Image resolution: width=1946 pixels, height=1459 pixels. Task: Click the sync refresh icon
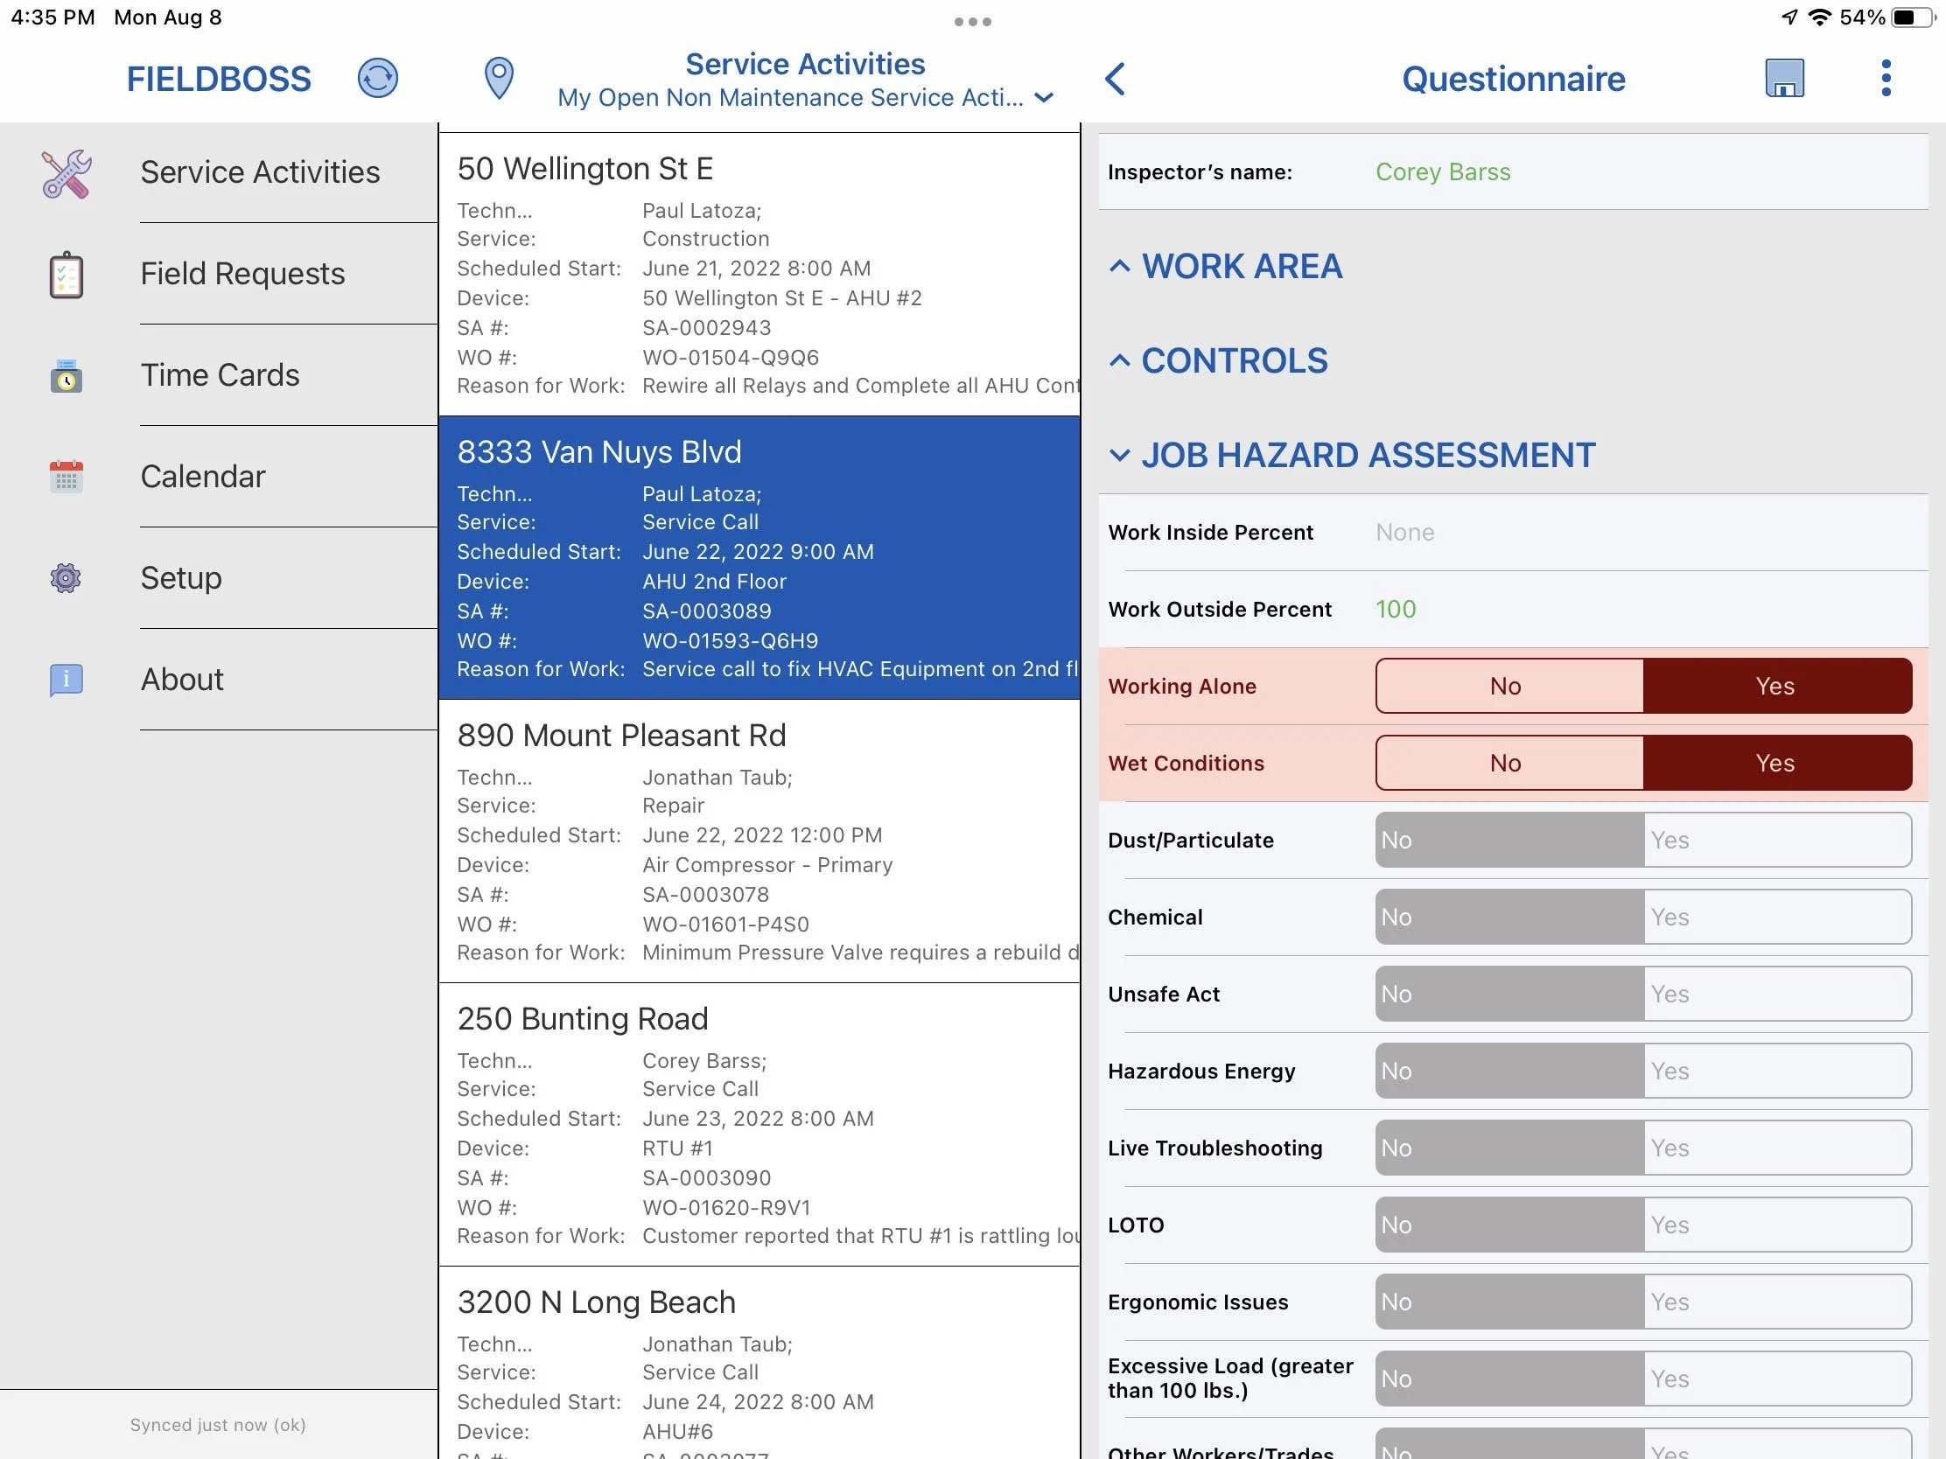[x=377, y=78]
